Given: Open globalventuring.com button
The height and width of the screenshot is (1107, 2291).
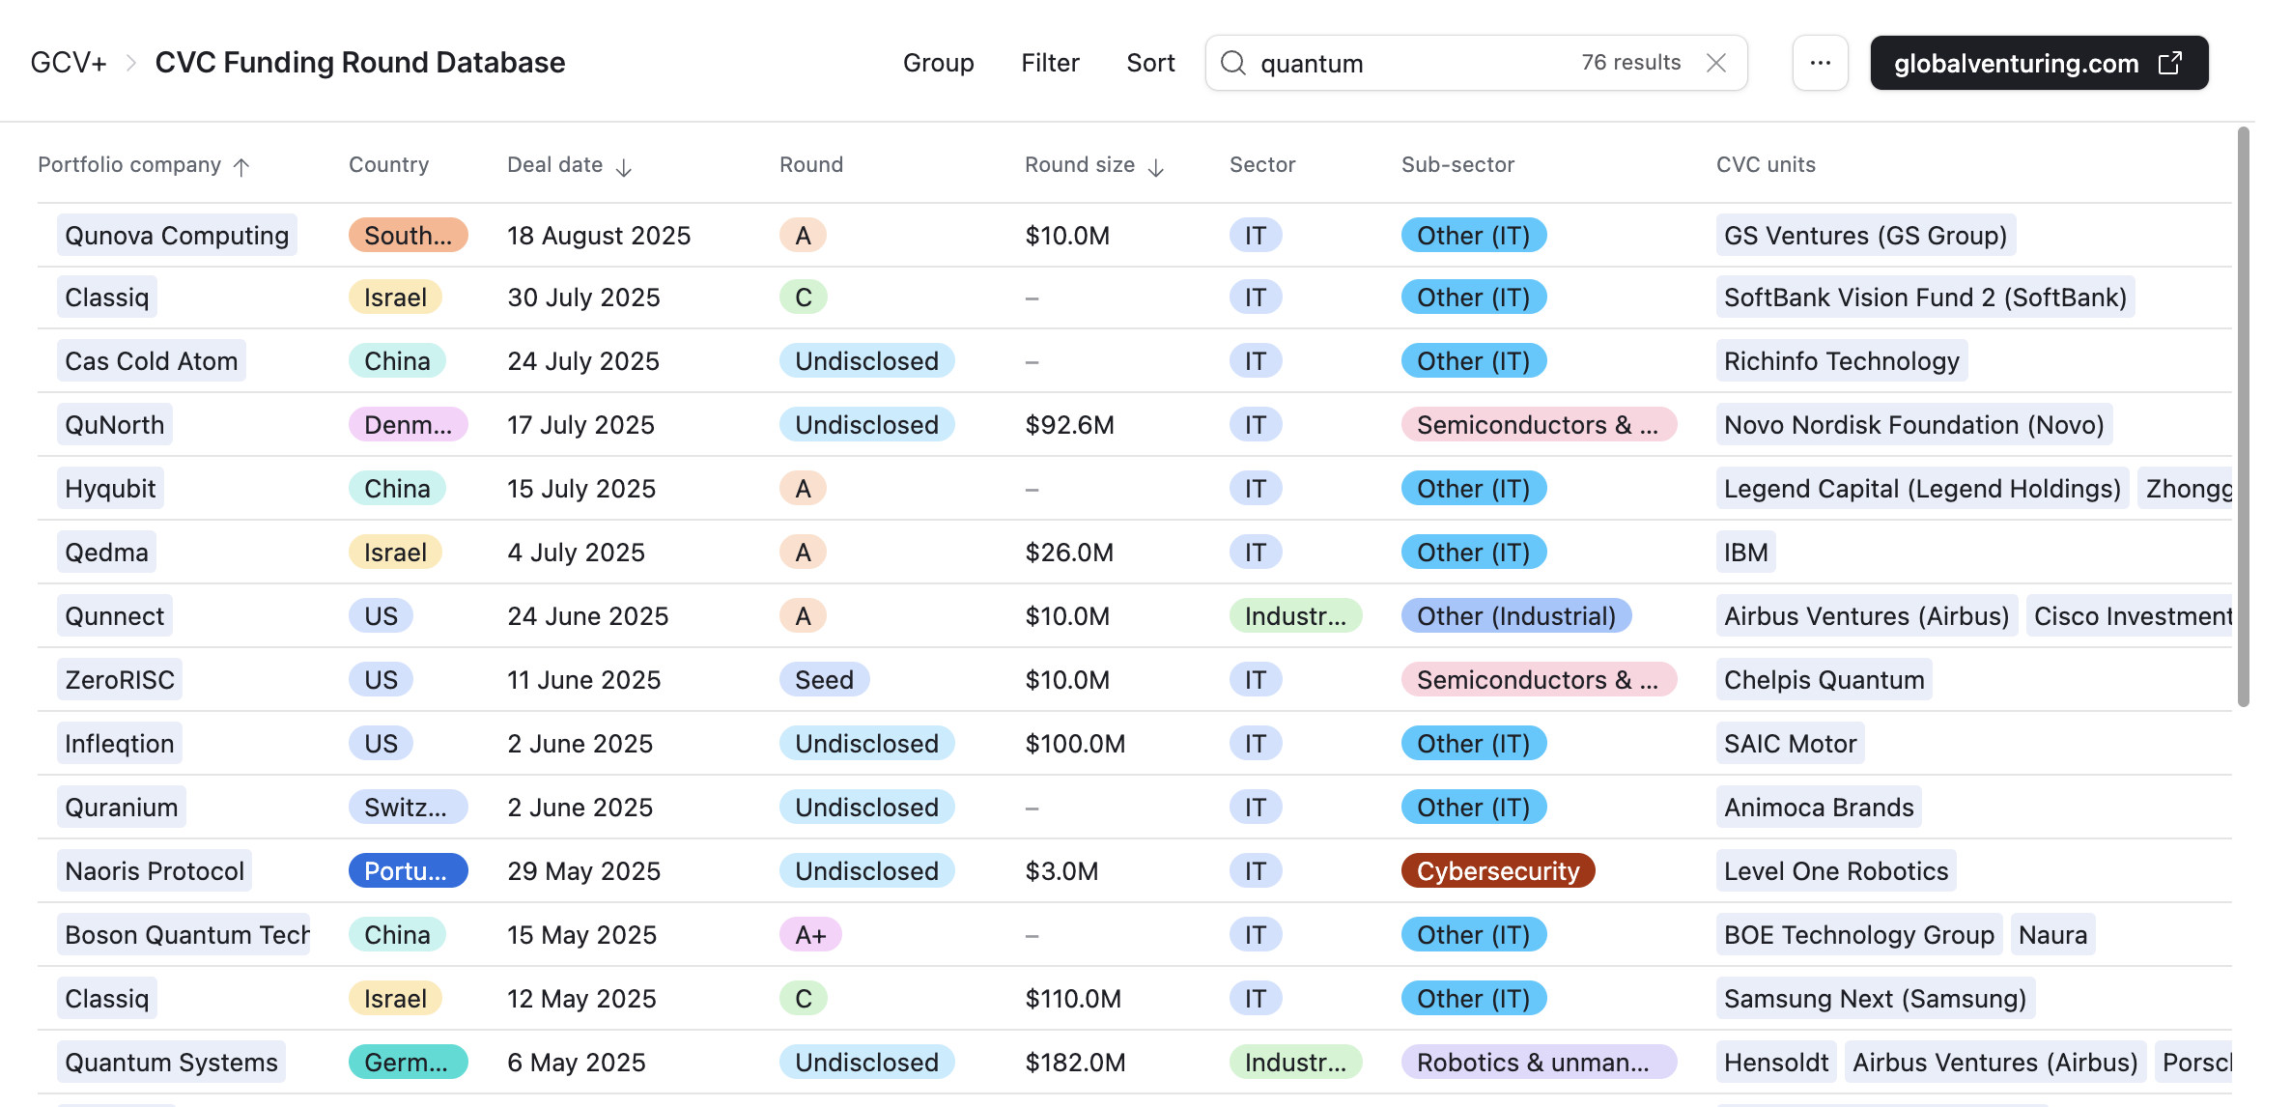Looking at the screenshot, I should (2016, 63).
